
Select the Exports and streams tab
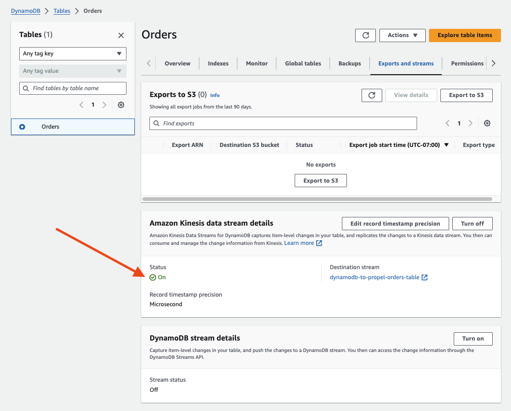tap(406, 64)
